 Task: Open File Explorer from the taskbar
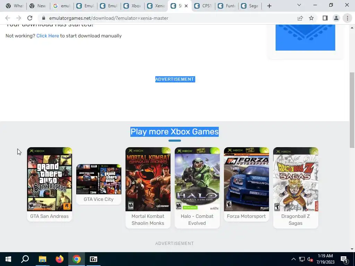(x=42, y=259)
